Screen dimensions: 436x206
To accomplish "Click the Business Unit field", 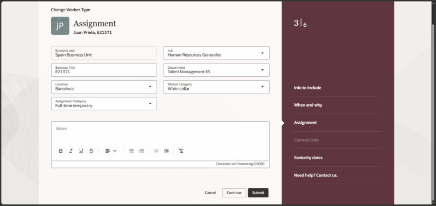I will pyautogui.click(x=104, y=53).
